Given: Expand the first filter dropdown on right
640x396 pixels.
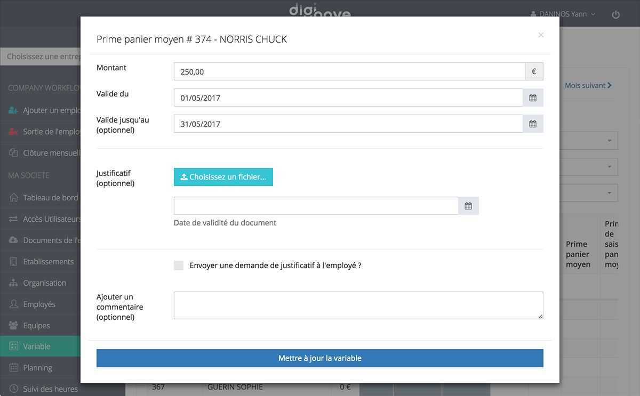Looking at the screenshot, I should (609, 141).
